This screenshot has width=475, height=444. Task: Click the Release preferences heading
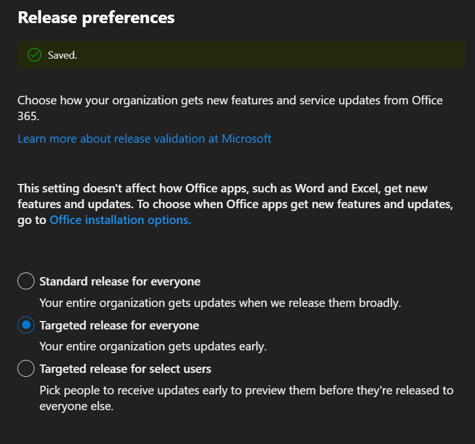(96, 17)
